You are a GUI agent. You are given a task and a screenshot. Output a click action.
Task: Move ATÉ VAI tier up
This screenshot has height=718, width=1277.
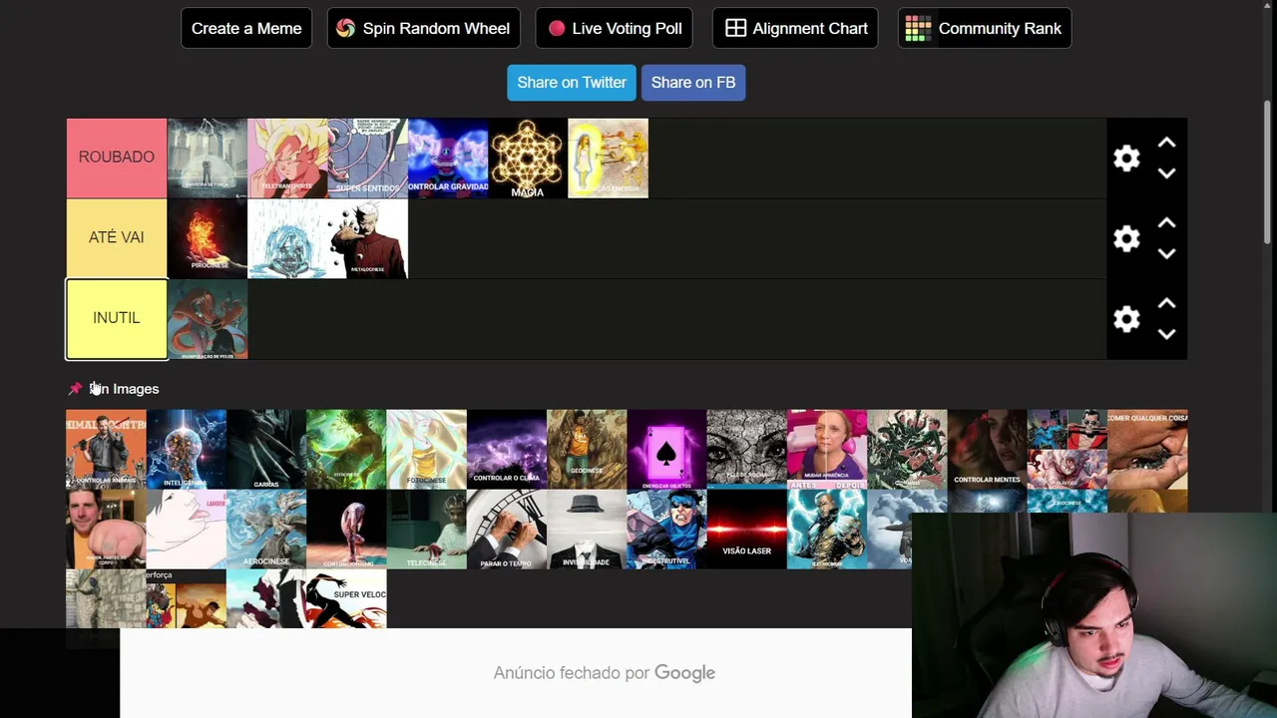tap(1166, 223)
